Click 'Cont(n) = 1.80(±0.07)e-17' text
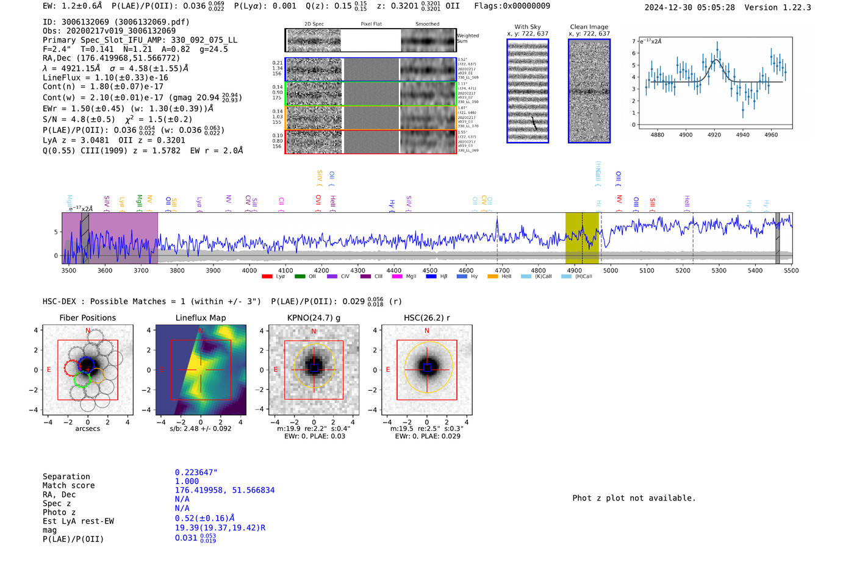Screen dimensions: 854x581 coord(103,87)
